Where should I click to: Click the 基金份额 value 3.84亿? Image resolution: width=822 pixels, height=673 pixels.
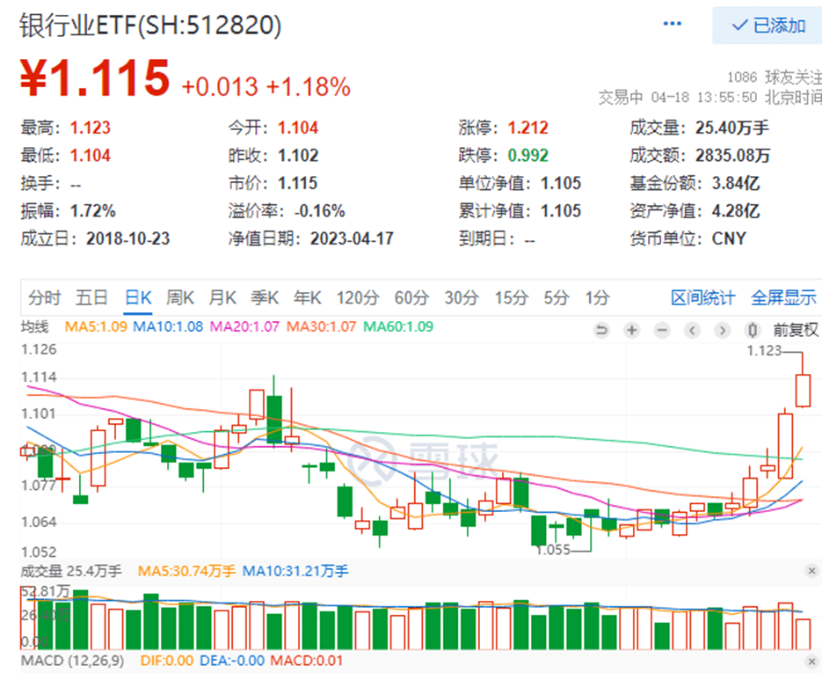click(x=736, y=183)
